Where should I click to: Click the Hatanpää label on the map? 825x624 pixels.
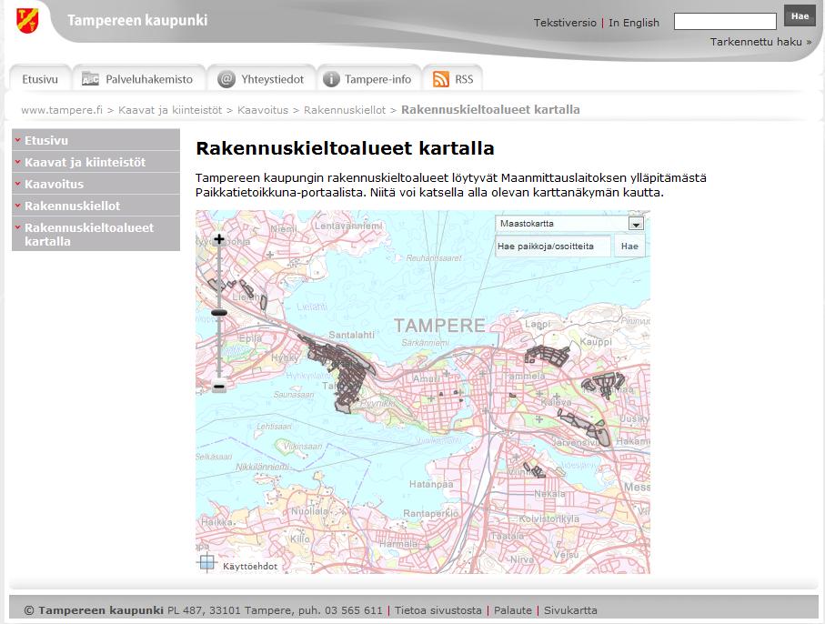click(431, 484)
